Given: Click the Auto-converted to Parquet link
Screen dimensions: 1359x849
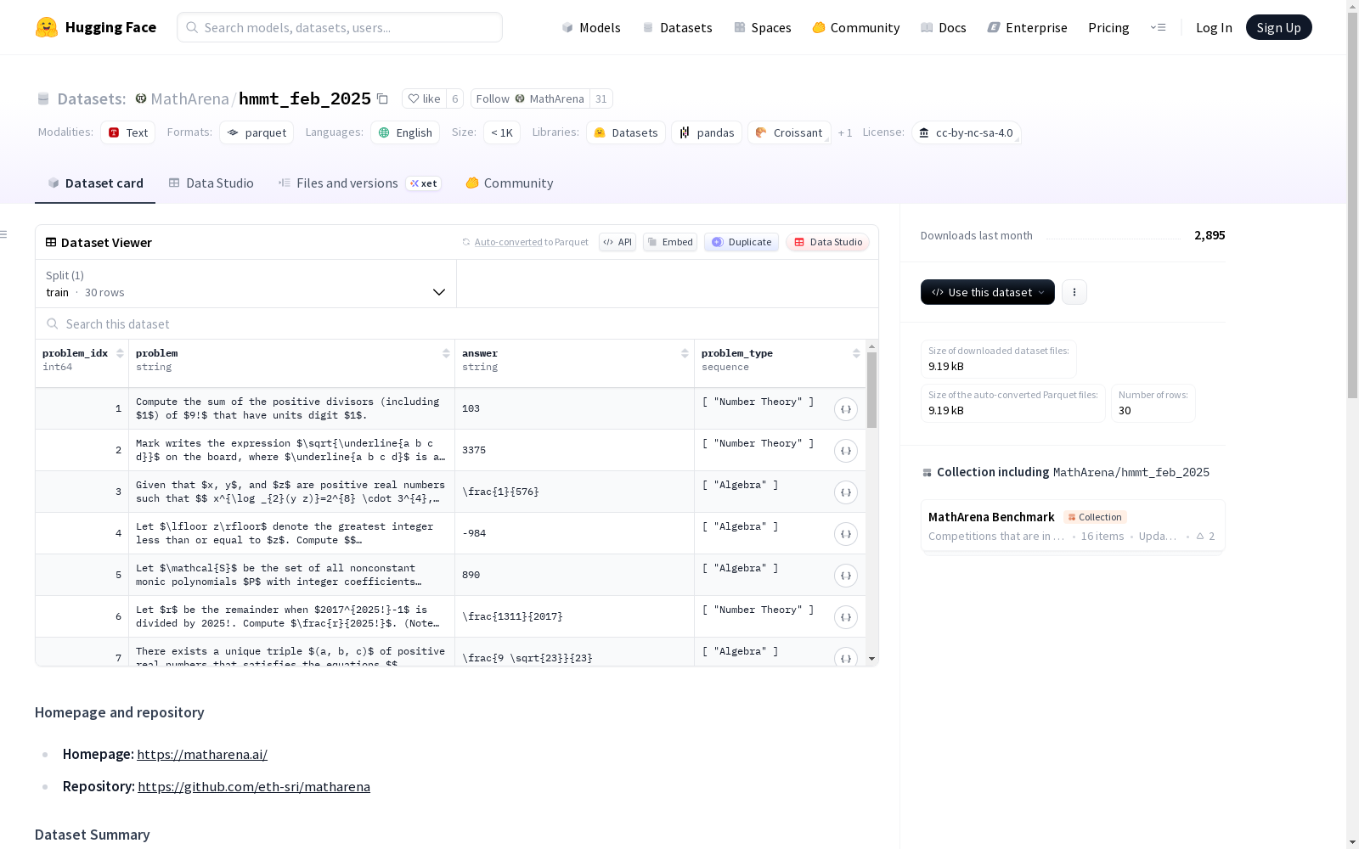Looking at the screenshot, I should point(532,242).
